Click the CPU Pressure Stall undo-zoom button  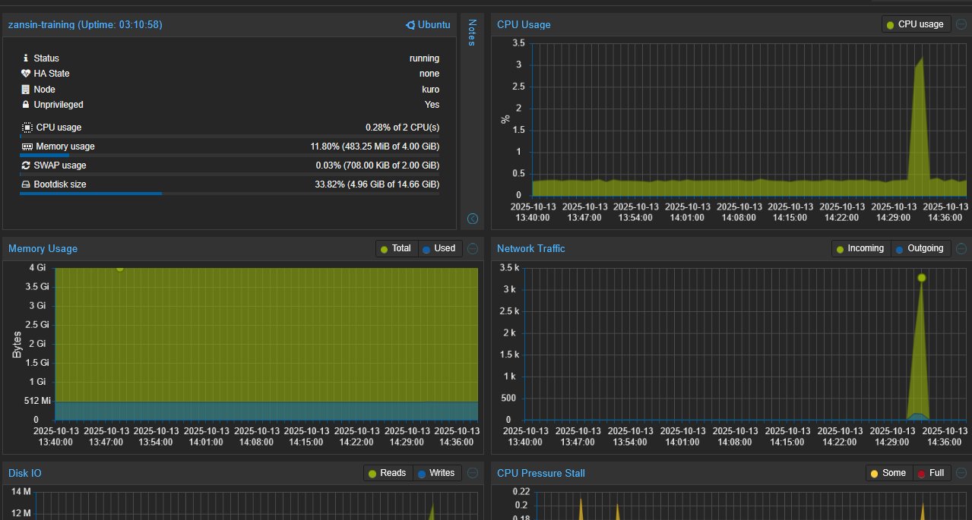pyautogui.click(x=961, y=473)
